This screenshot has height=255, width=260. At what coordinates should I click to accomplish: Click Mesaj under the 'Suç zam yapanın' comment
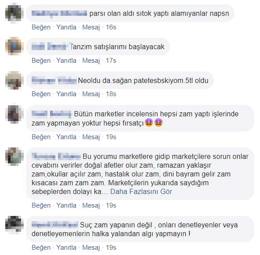coord(91,248)
